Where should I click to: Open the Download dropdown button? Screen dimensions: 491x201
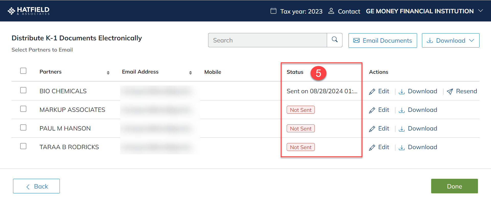point(450,40)
